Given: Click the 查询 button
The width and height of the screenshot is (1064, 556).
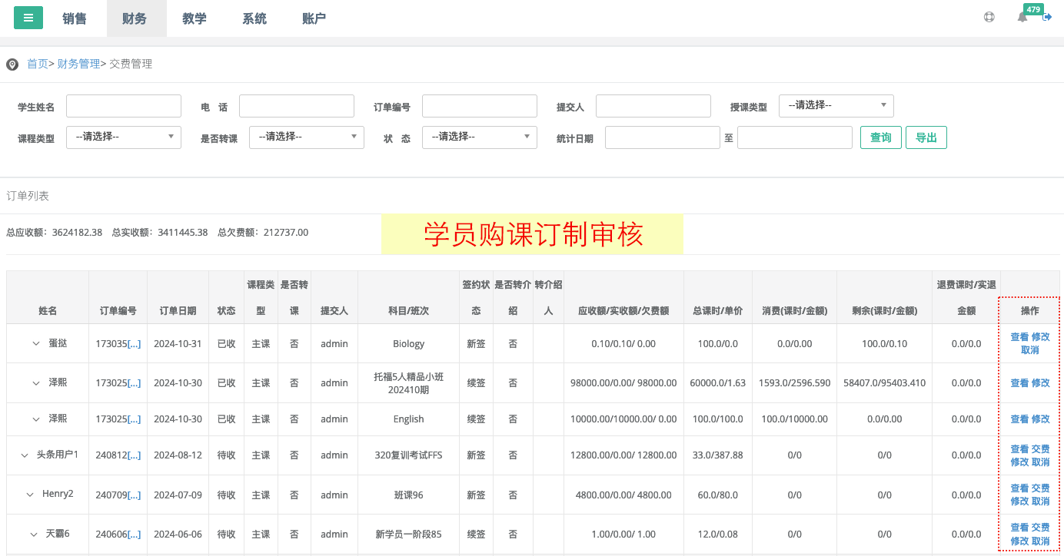Looking at the screenshot, I should pos(880,137).
